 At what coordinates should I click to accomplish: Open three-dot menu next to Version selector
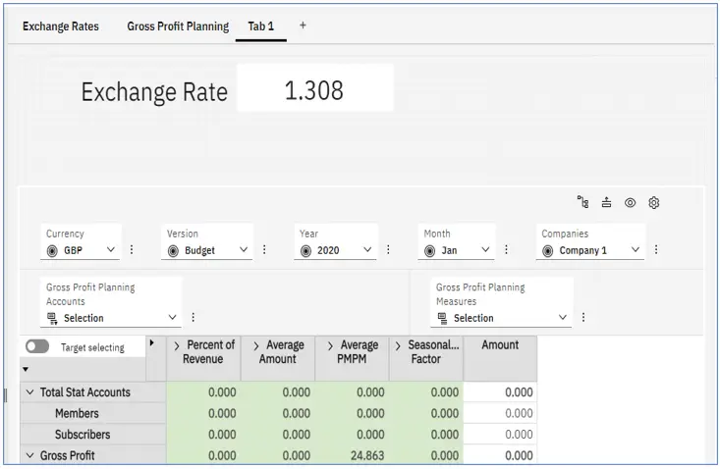[263, 250]
